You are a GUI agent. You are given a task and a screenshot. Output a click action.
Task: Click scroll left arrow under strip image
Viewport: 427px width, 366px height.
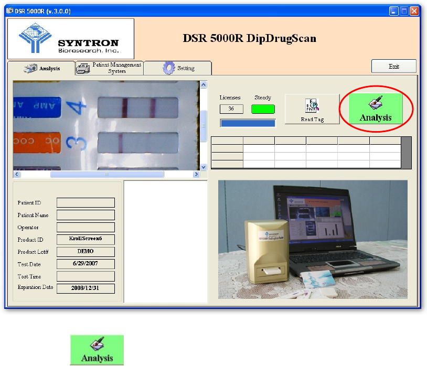point(17,174)
